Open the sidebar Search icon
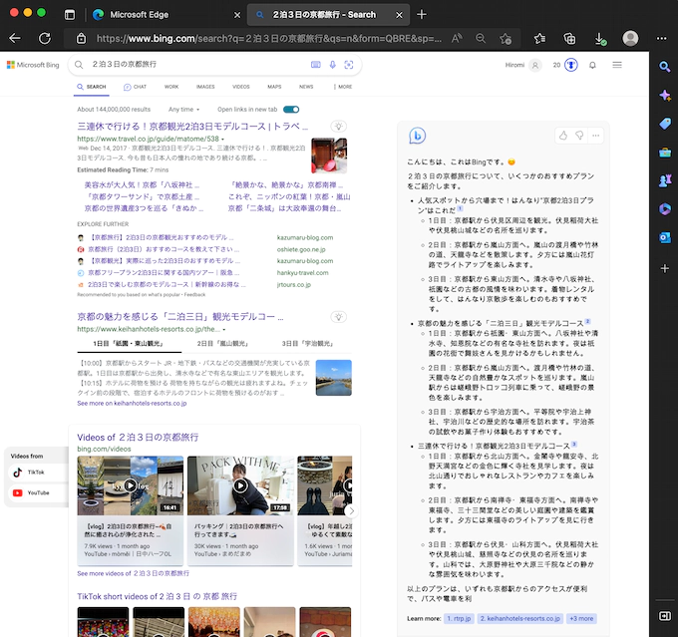The image size is (678, 637). click(665, 67)
